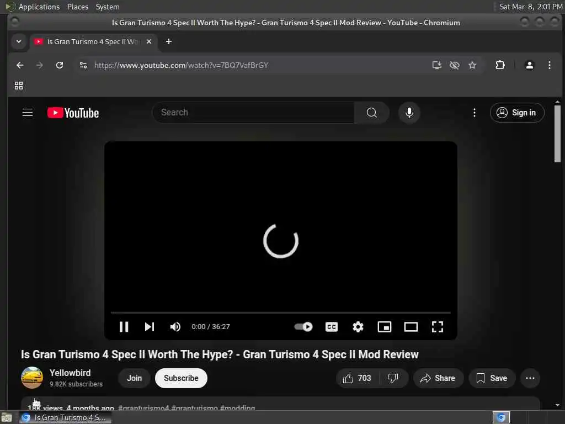This screenshot has width=565, height=424.
Task: Open apps grid icon in bookmarks bar
Action: [x=19, y=86]
